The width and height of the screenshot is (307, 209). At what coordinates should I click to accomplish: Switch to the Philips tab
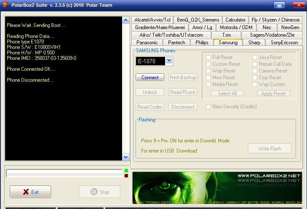click(x=202, y=43)
